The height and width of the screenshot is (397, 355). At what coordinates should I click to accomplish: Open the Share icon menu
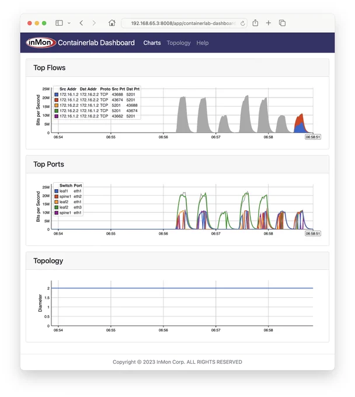point(255,23)
